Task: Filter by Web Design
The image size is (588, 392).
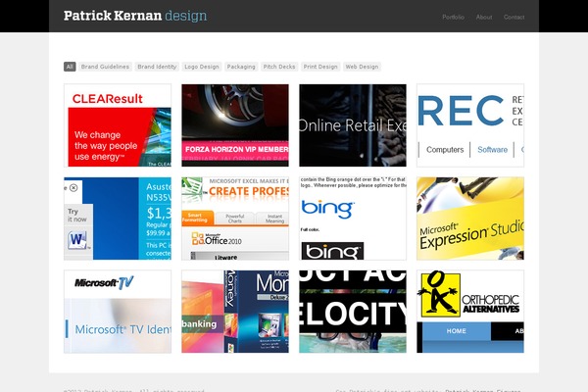Action: [362, 67]
